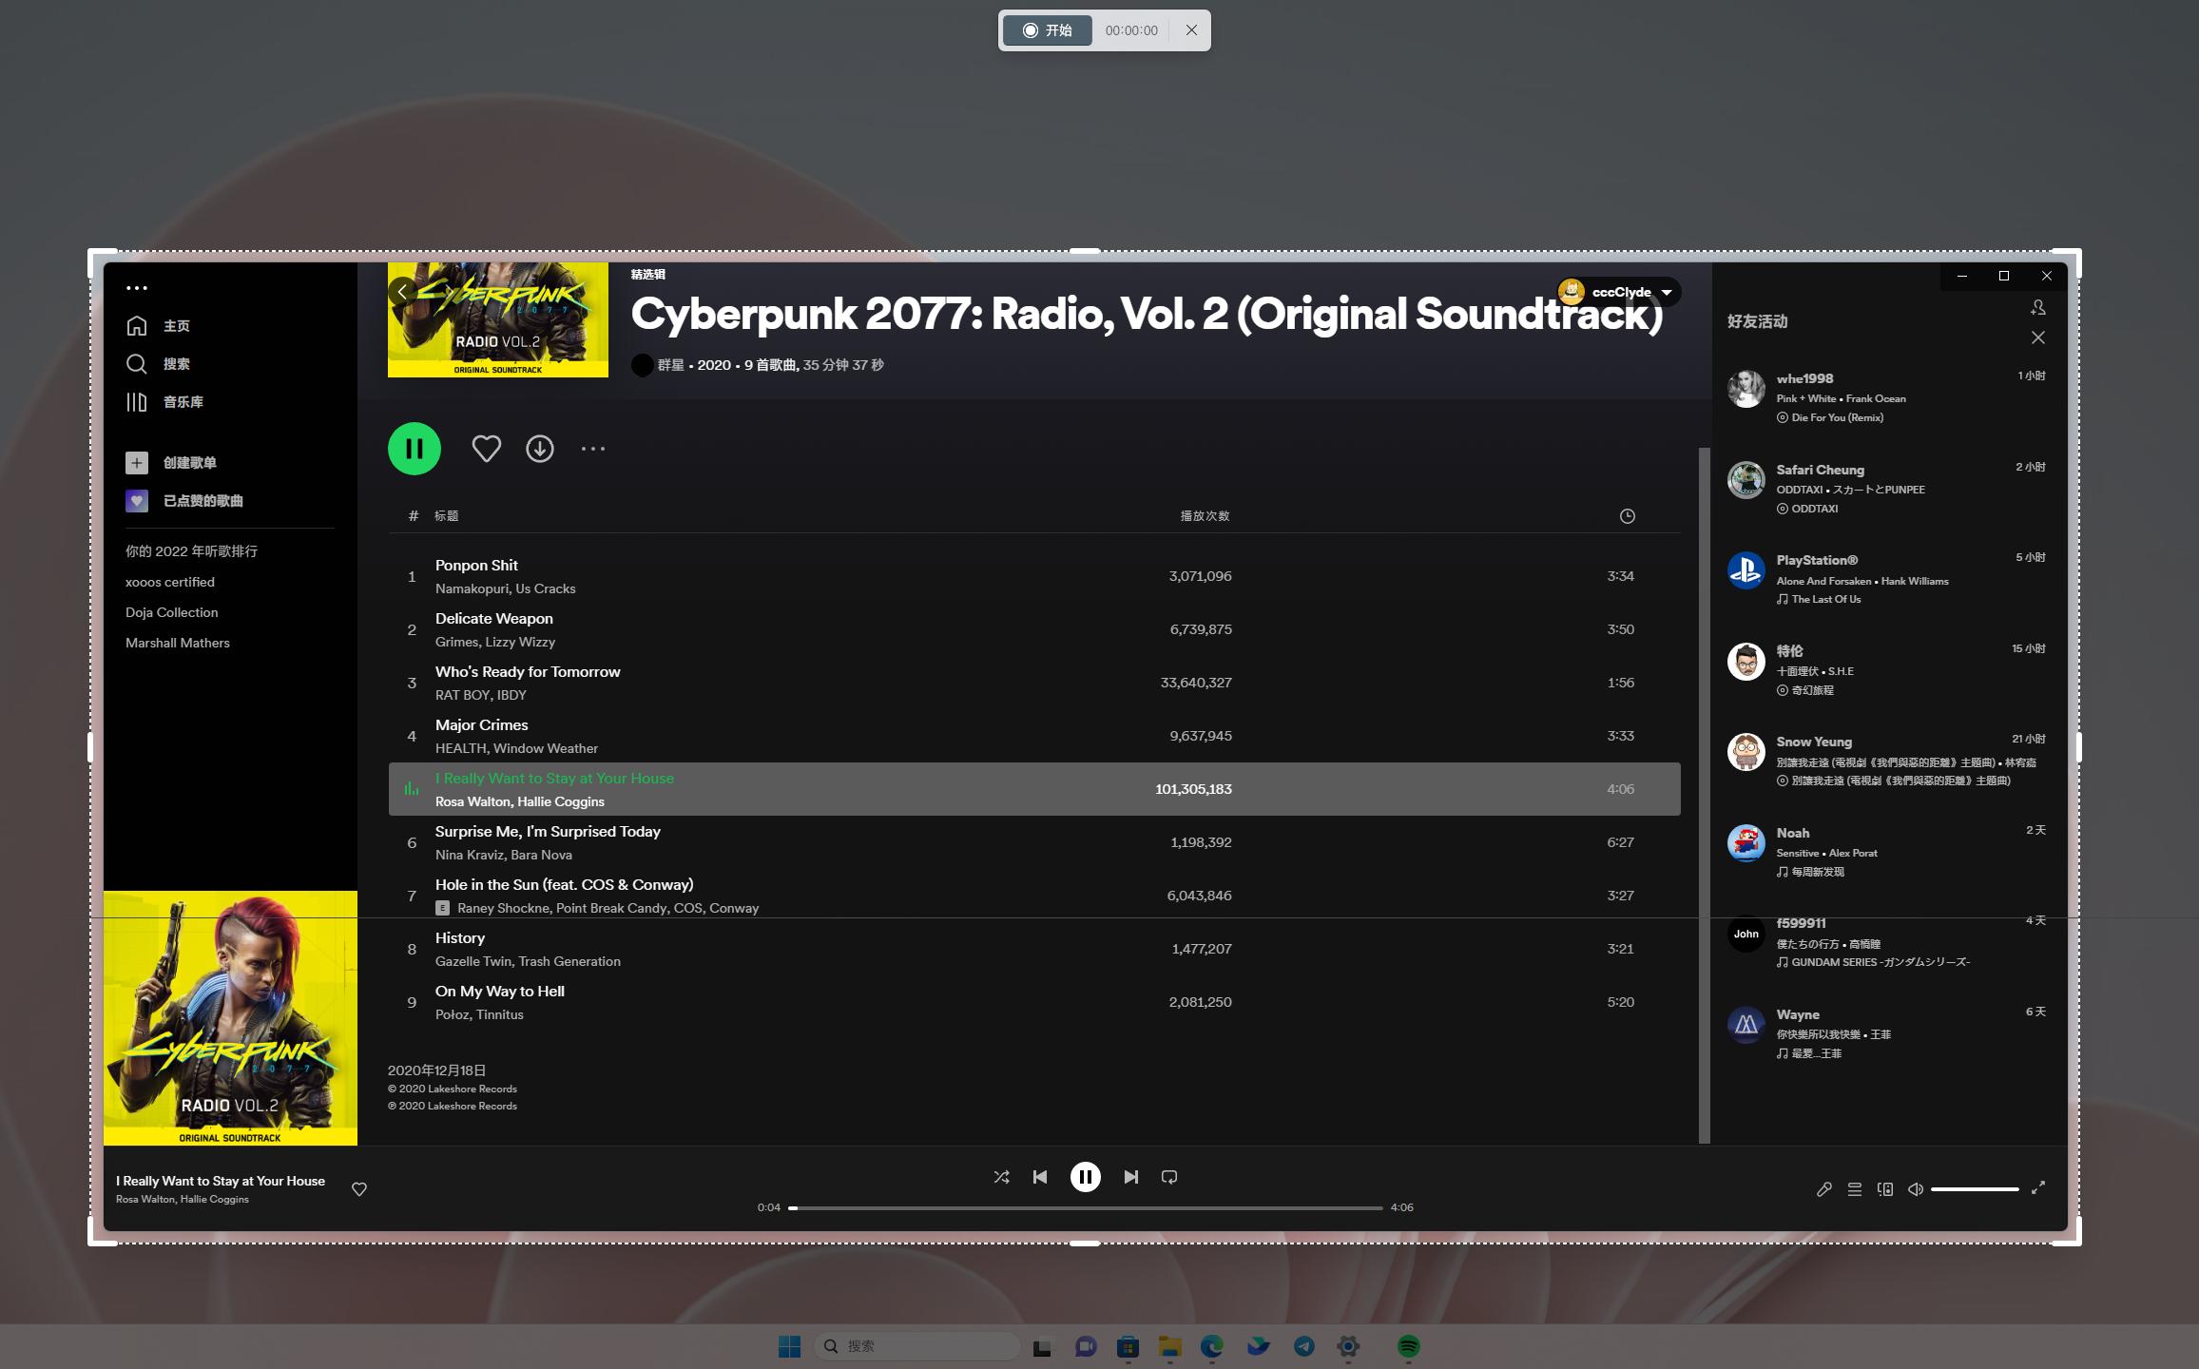The image size is (2199, 1369).
Task: Open Microsoft Edge from the taskbar
Action: coord(1212,1346)
